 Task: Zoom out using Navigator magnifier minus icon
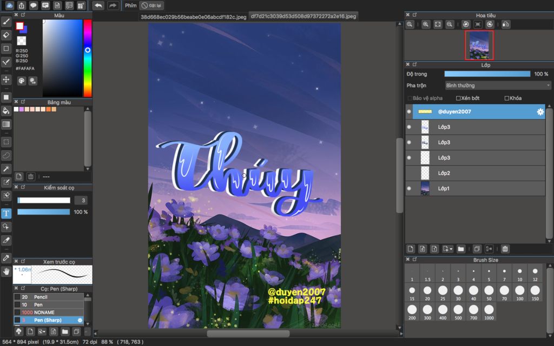pyautogui.click(x=450, y=24)
